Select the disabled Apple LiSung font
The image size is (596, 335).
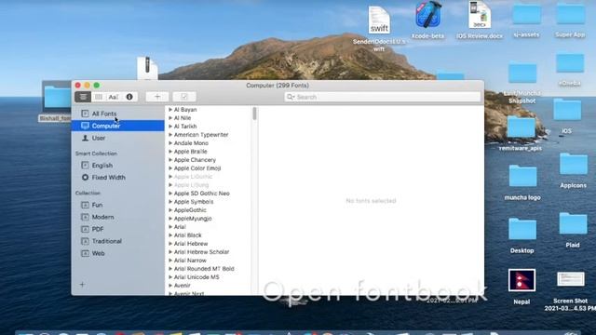tap(191, 185)
